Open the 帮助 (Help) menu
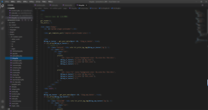This screenshot has width=208, height=110. pyautogui.click(x=50, y=2)
